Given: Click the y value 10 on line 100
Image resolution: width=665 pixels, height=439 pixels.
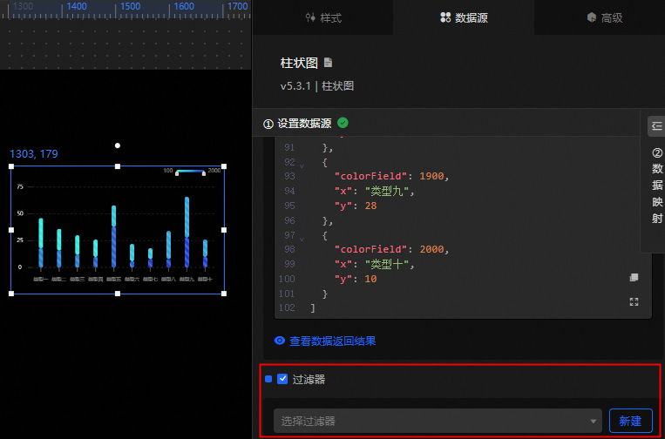Looking at the screenshot, I should pos(370,280).
